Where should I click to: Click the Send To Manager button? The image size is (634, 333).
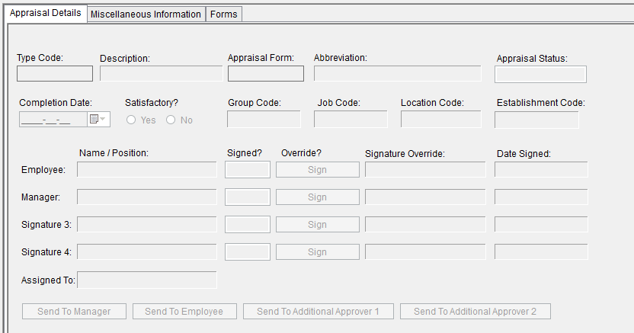(74, 311)
